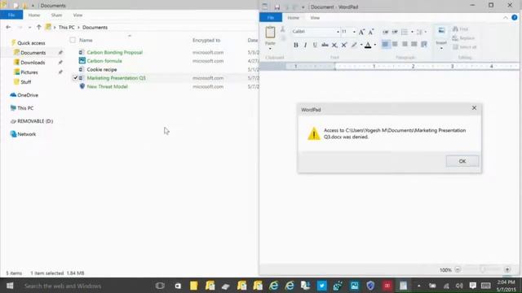Open File menu in File Explorer

pyautogui.click(x=11, y=15)
